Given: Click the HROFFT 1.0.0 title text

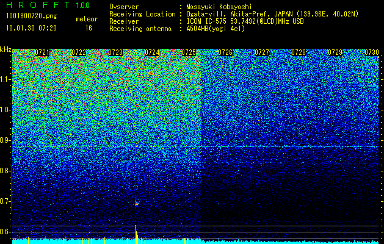Looking at the screenshot, I should pyautogui.click(x=48, y=5).
